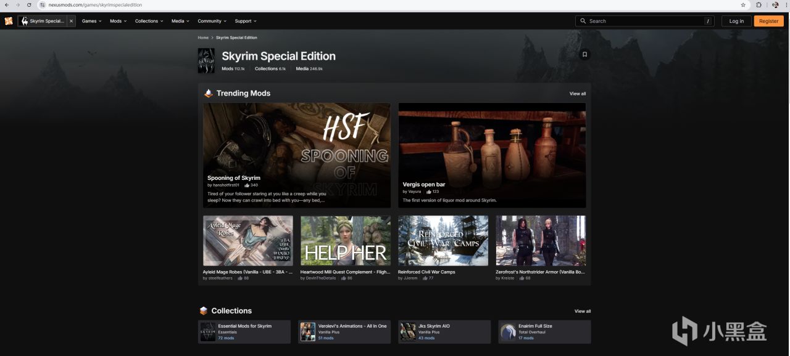The width and height of the screenshot is (790, 356).
Task: Click thumbs-up icon on Zerofrost's Northstrider Armor
Action: tap(522, 278)
